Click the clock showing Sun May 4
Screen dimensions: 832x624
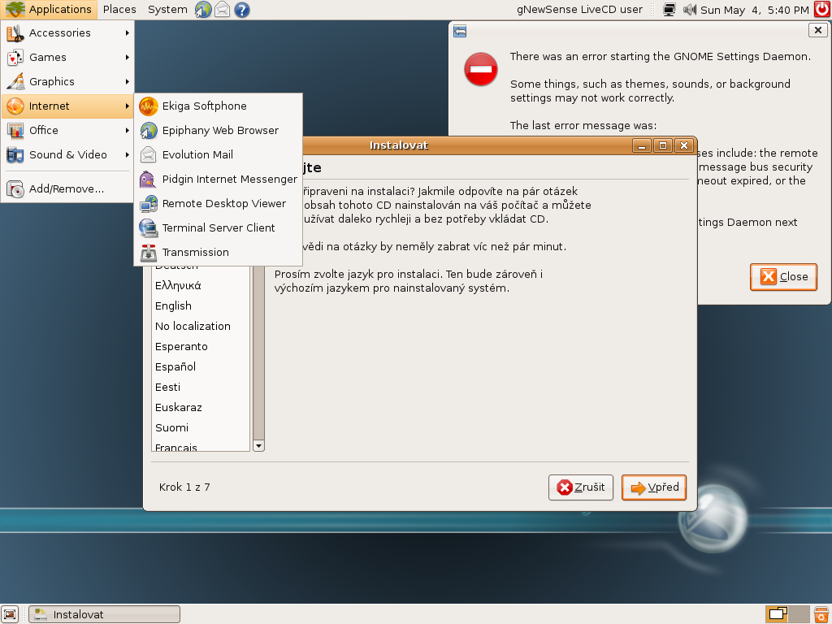pos(754,10)
